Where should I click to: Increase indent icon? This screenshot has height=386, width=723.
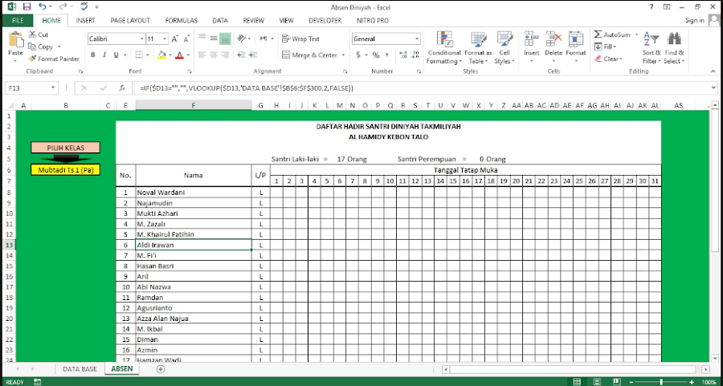[254, 55]
